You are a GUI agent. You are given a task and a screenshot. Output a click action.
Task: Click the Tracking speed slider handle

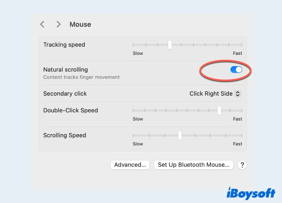[170, 45]
